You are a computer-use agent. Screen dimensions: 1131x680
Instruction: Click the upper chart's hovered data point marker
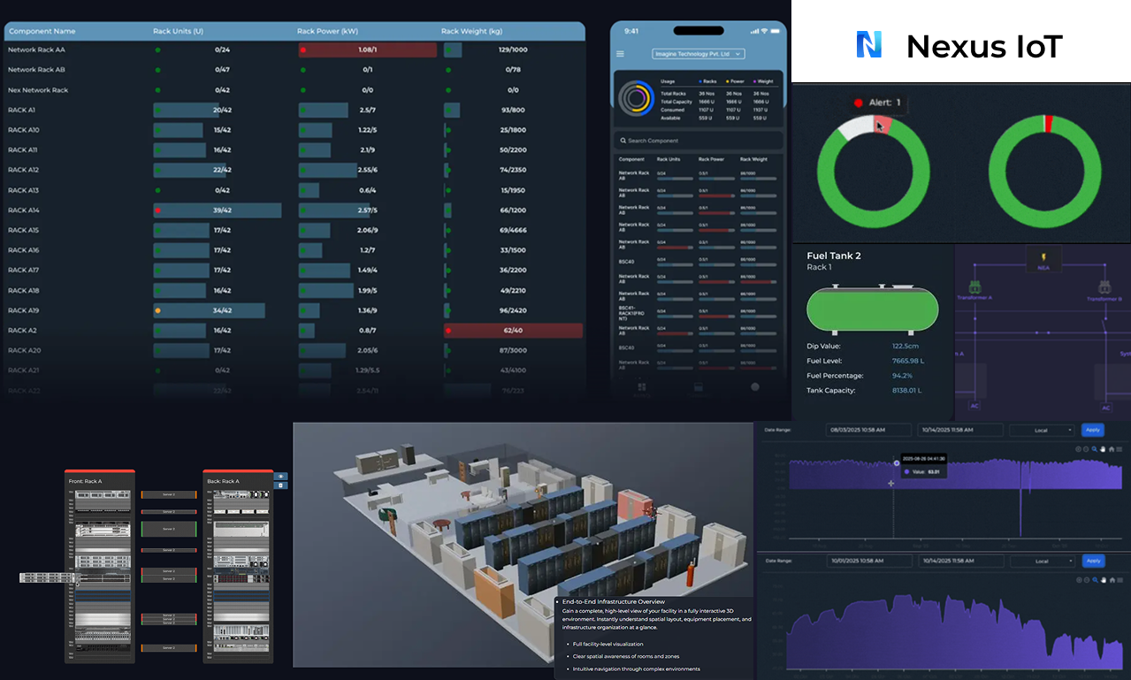(x=897, y=463)
